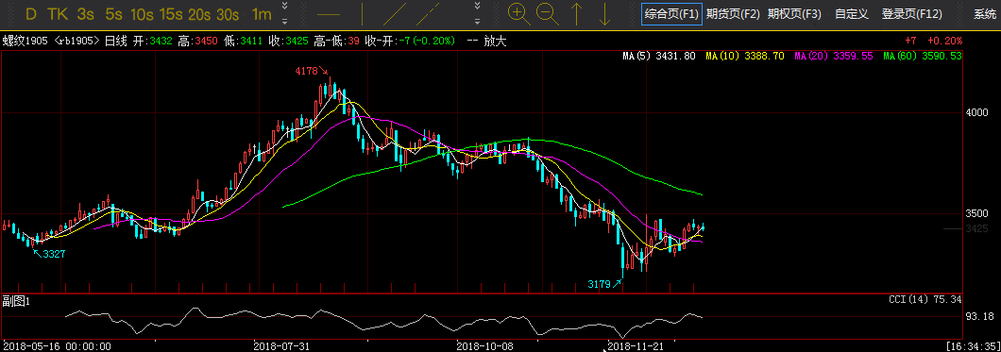Image resolution: width=1001 pixels, height=352 pixels.
Task: Open the 期权页(F3) tab
Action: (x=794, y=14)
